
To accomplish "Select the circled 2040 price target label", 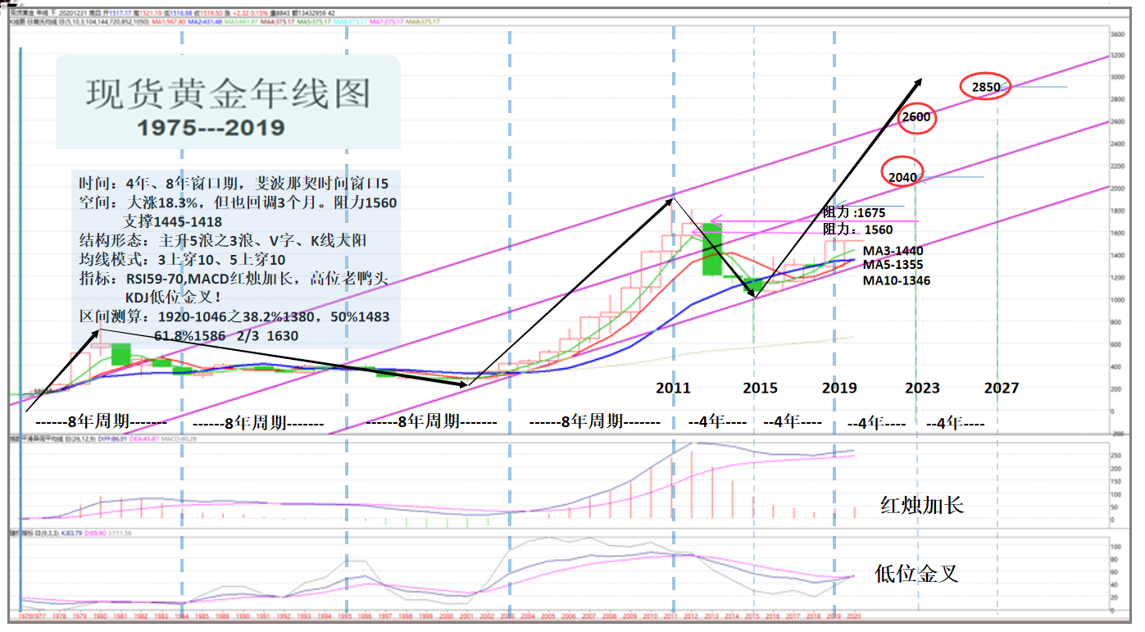I will coord(902,177).
